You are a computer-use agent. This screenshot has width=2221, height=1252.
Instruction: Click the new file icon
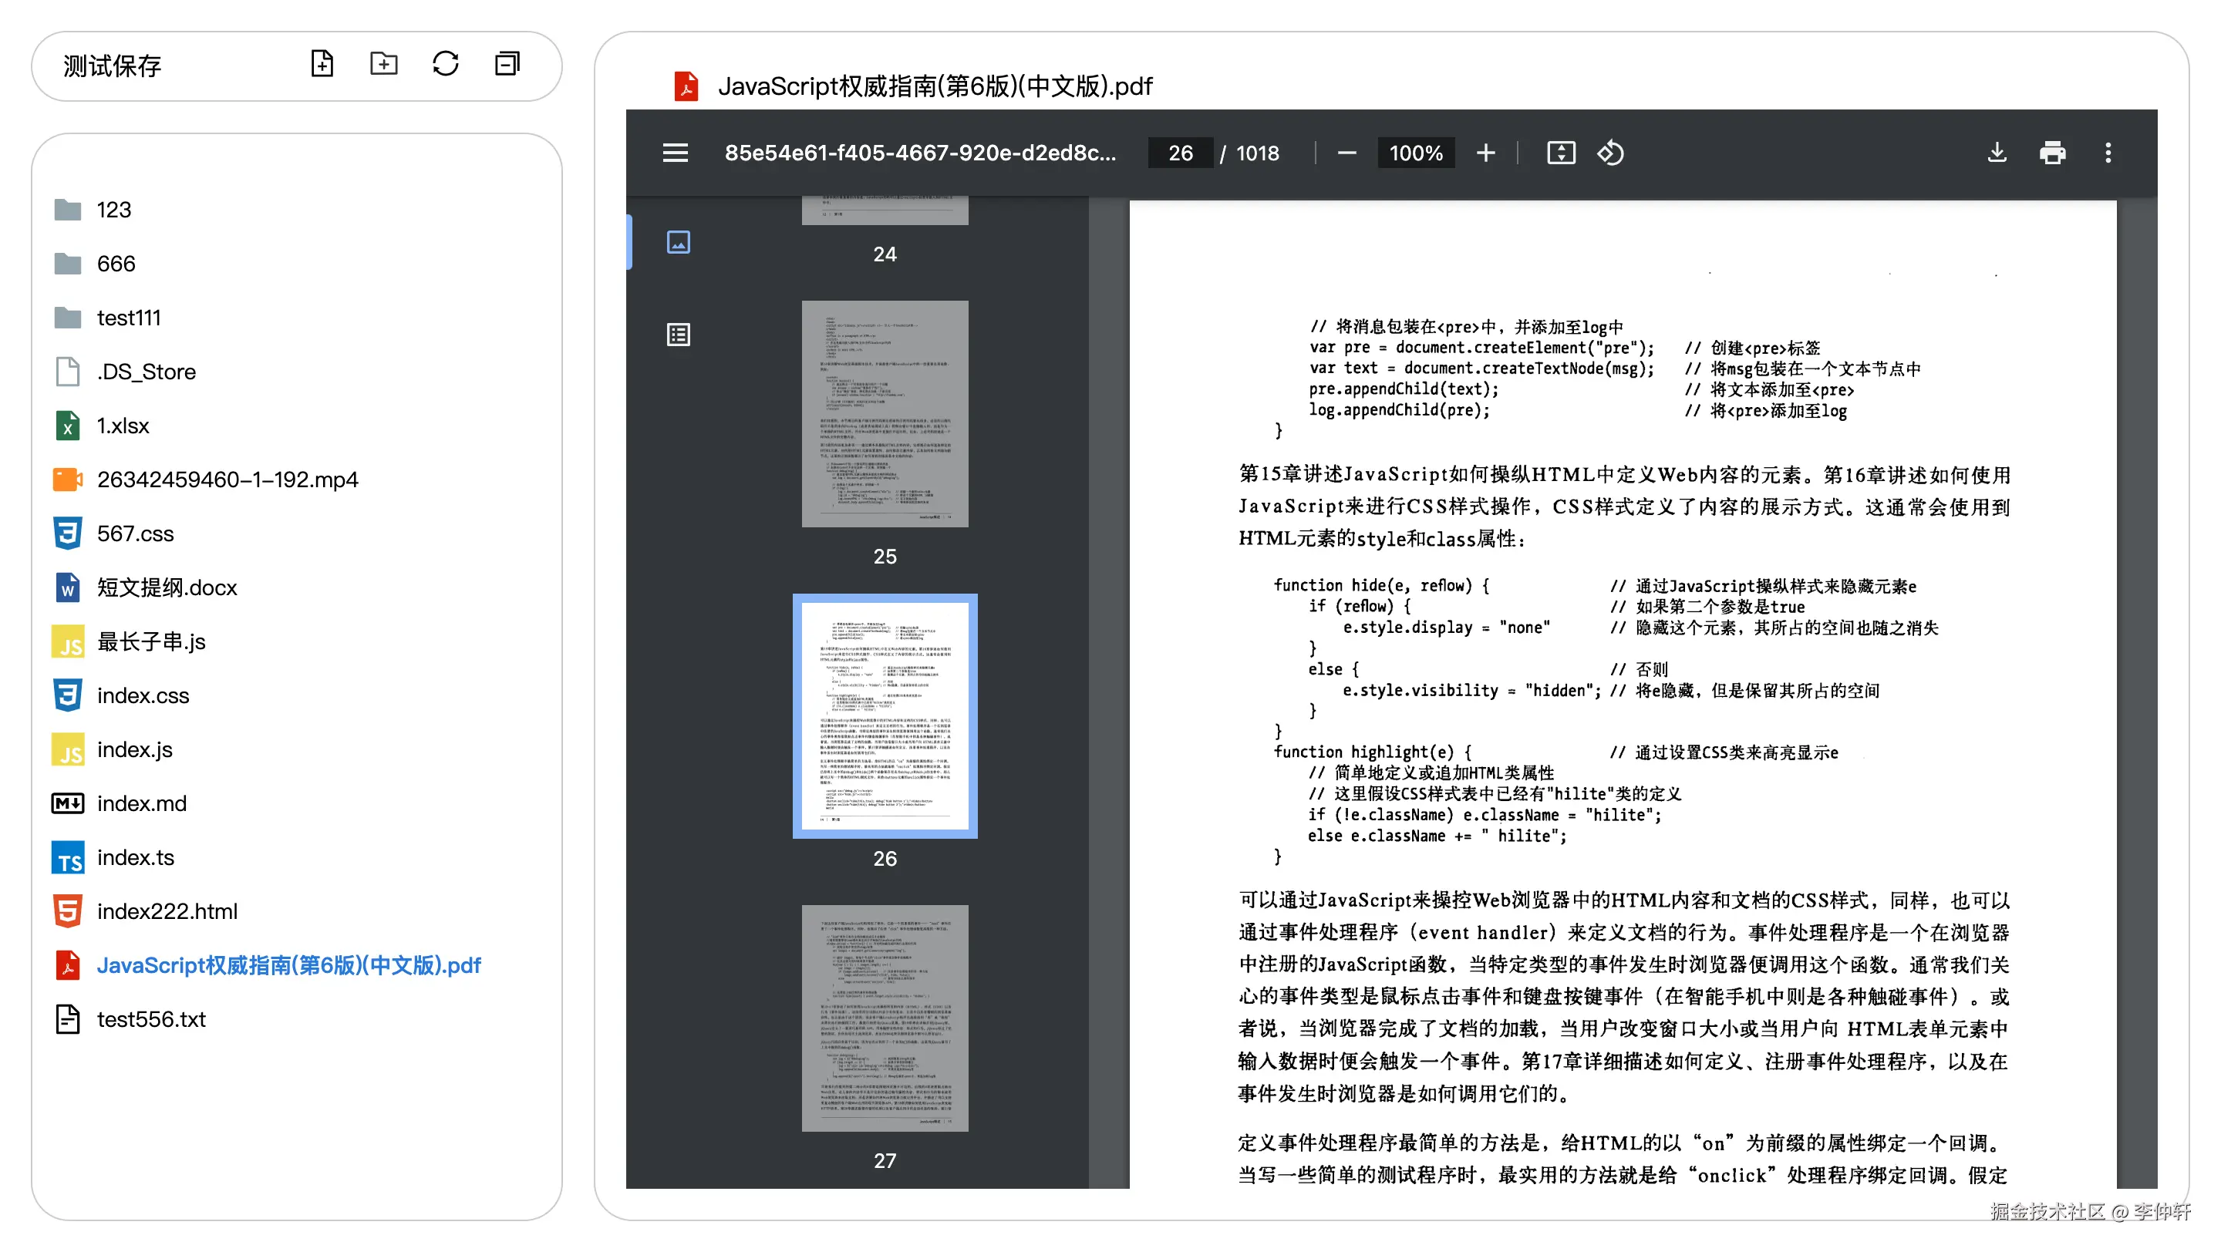click(x=322, y=64)
